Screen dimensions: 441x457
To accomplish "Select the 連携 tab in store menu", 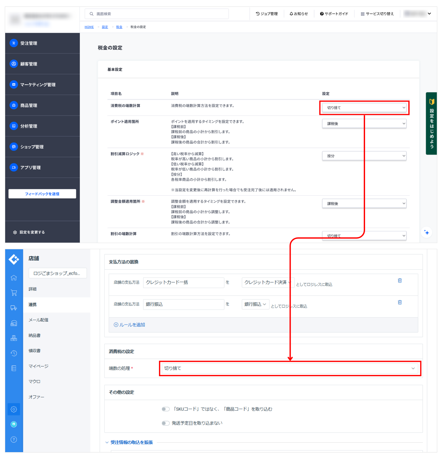I will pyautogui.click(x=32, y=305).
